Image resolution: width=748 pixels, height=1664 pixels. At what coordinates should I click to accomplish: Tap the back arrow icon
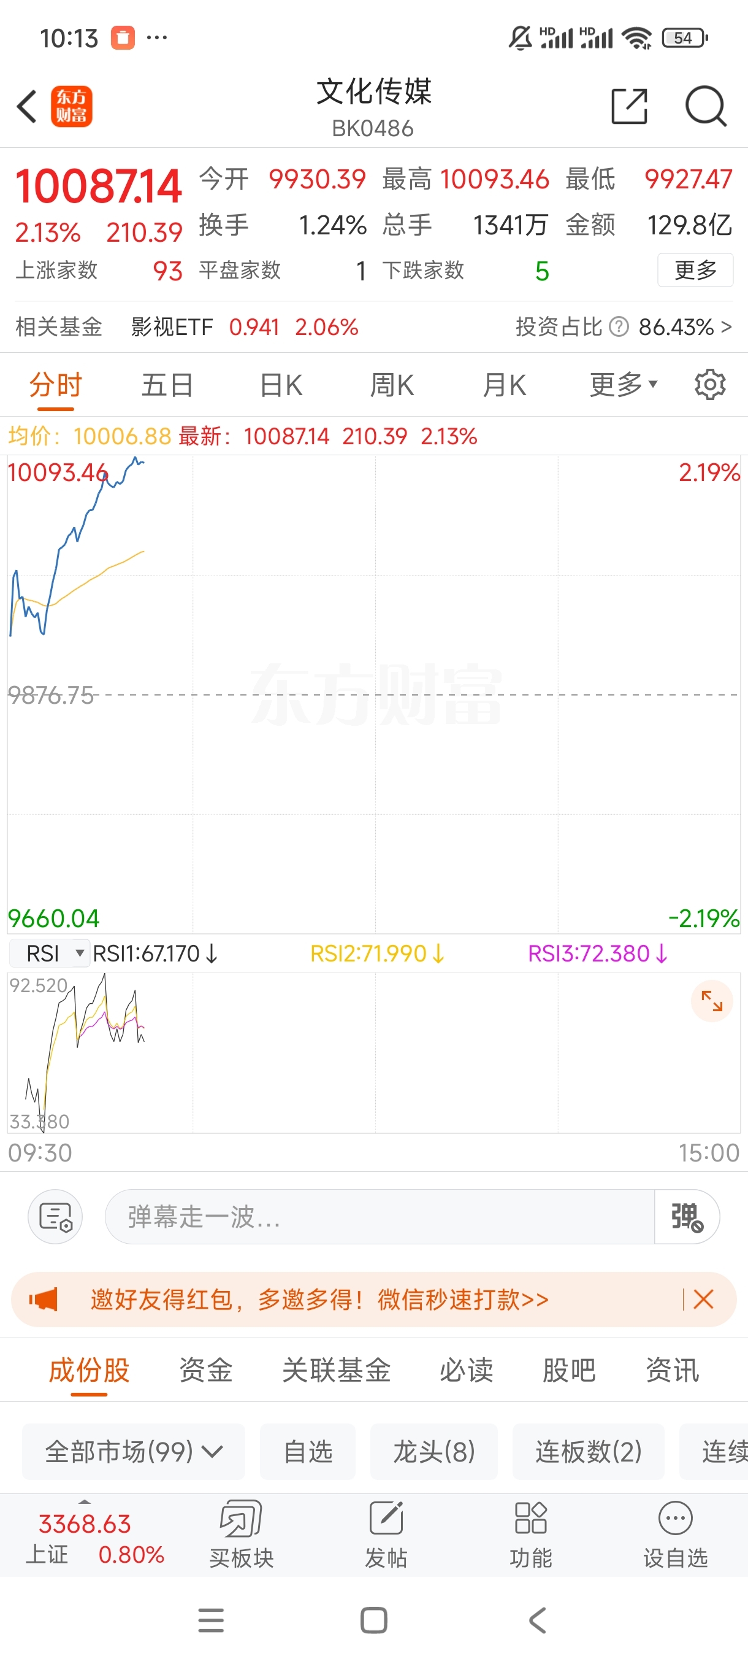click(27, 106)
